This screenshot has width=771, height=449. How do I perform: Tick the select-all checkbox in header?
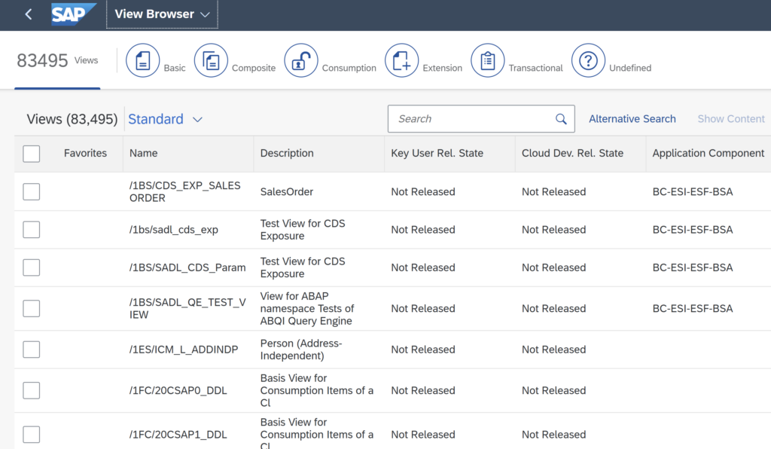pyautogui.click(x=32, y=154)
